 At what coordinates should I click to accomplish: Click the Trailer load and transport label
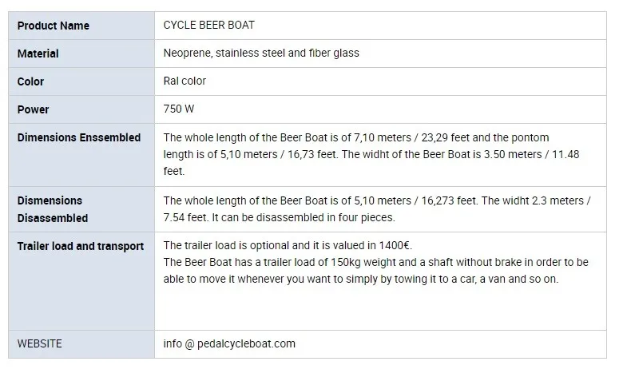coord(80,245)
